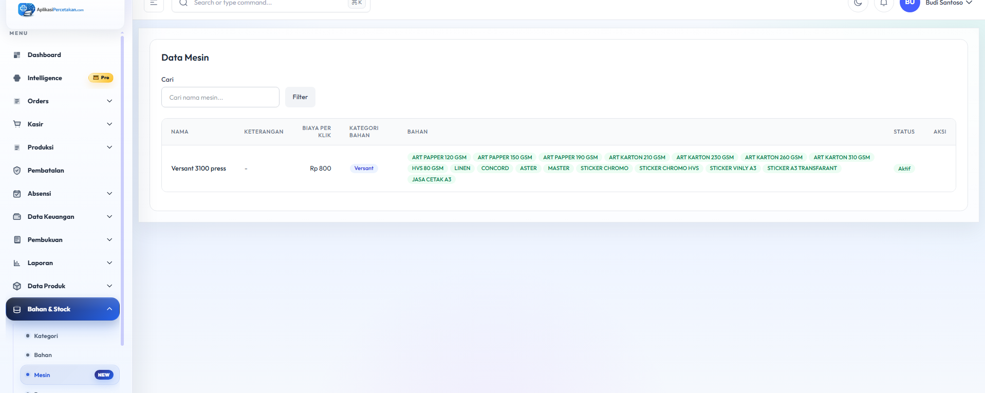The width and height of the screenshot is (985, 393).
Task: Click the NAMA column header
Action: [180, 132]
